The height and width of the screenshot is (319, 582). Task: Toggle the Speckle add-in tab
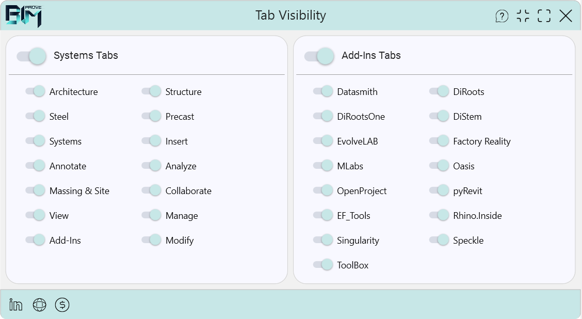[440, 240]
